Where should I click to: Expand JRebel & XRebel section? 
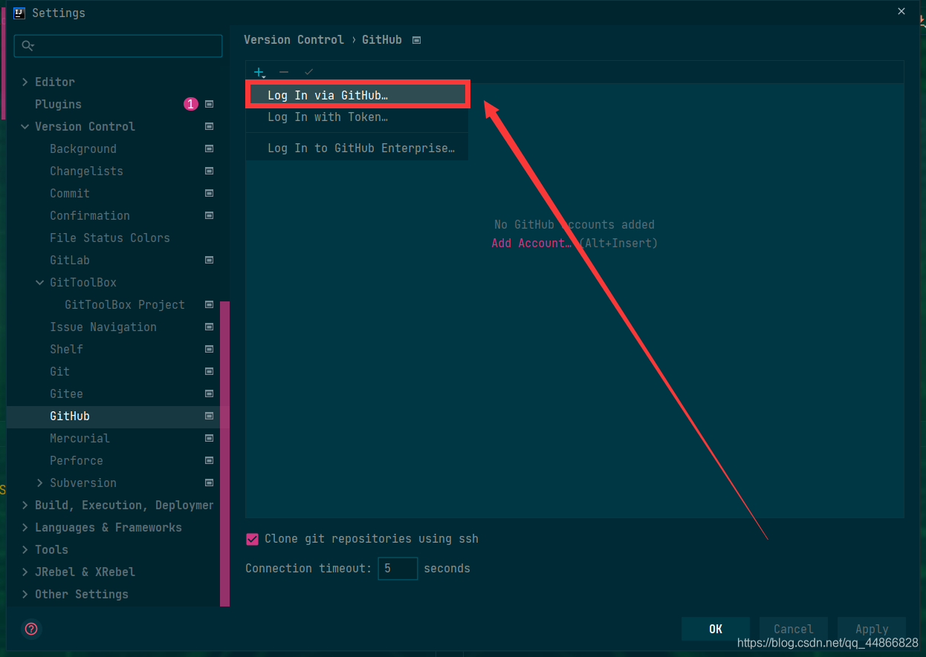25,572
